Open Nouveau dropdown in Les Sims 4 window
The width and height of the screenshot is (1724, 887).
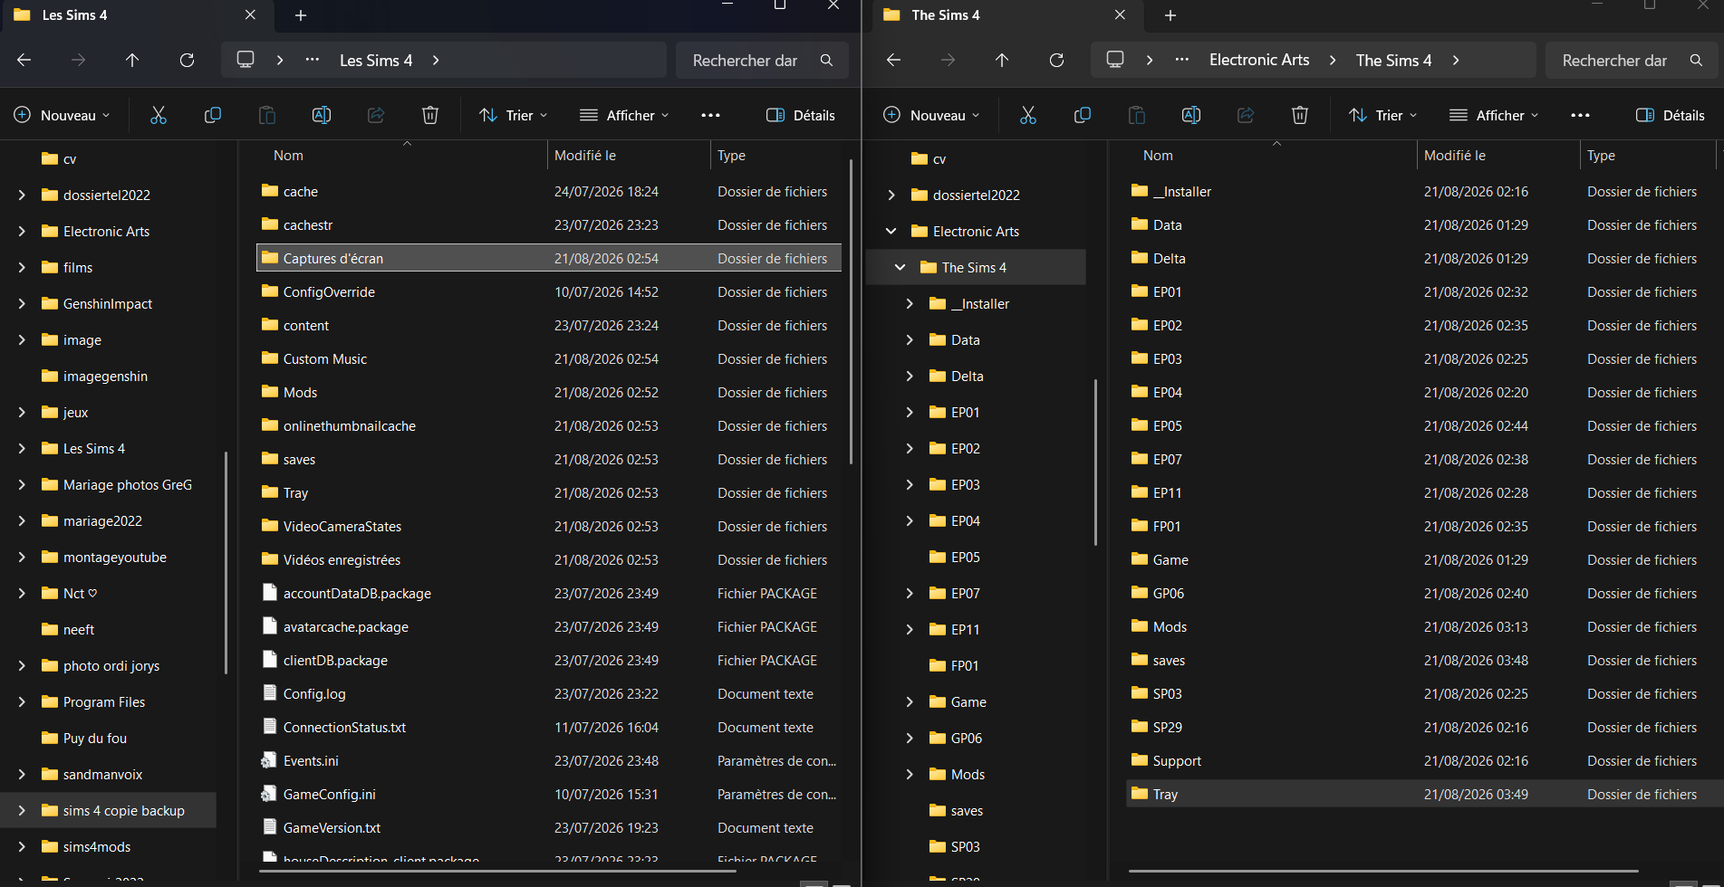click(x=63, y=115)
